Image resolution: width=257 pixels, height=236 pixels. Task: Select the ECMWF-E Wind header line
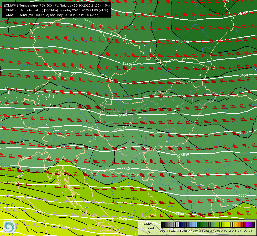(x=51, y=15)
